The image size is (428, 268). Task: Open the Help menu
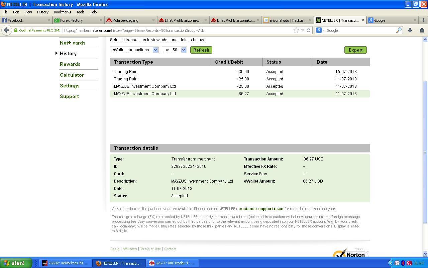pyautogui.click(x=93, y=12)
